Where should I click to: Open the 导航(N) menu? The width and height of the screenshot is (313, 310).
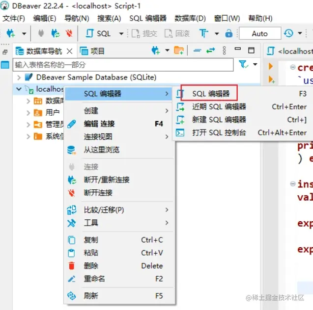(x=77, y=18)
